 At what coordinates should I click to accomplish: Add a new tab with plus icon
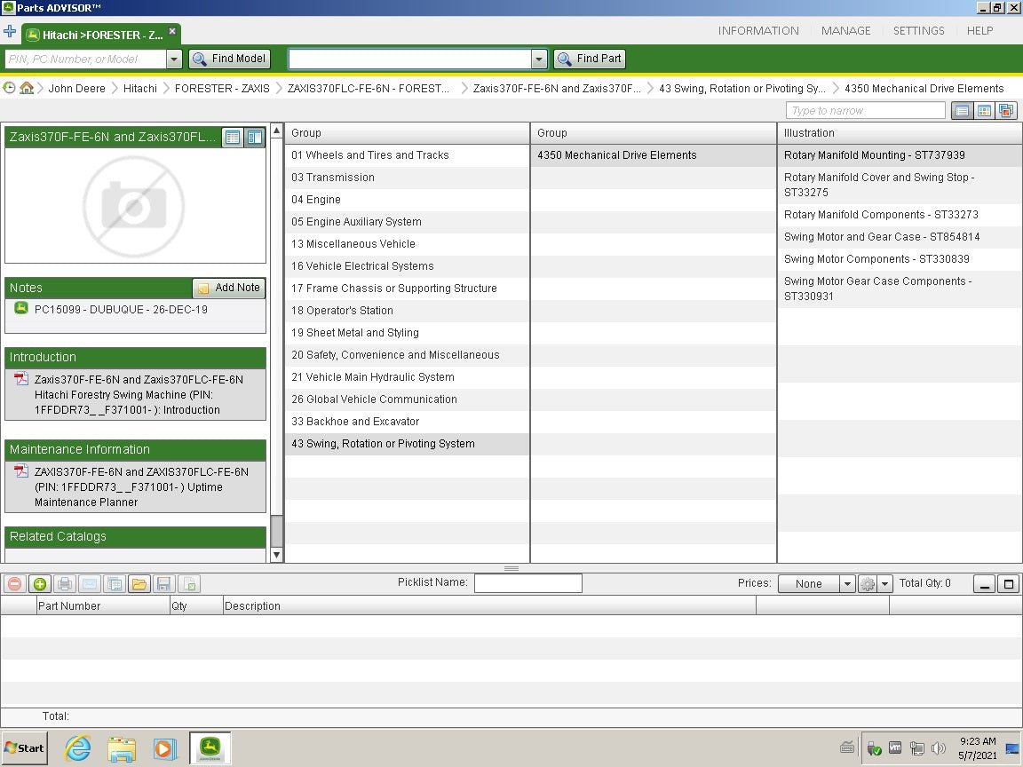pyautogui.click(x=10, y=32)
